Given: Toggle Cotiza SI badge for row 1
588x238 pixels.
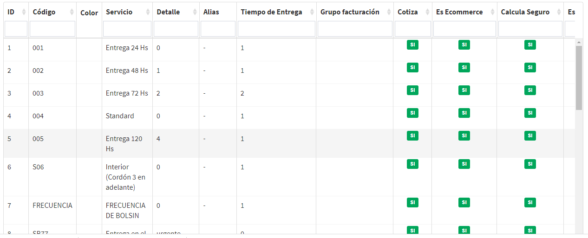Looking at the screenshot, I should pos(412,45).
